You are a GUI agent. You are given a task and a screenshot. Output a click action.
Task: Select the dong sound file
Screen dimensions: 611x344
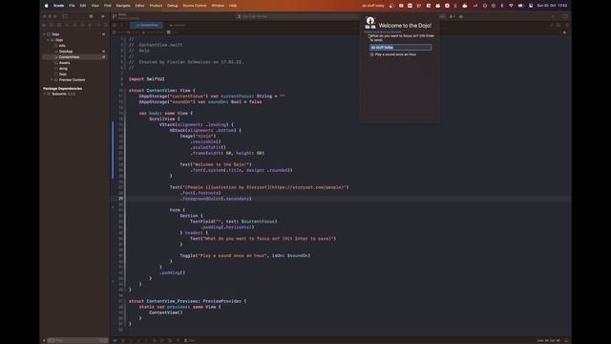pos(63,69)
